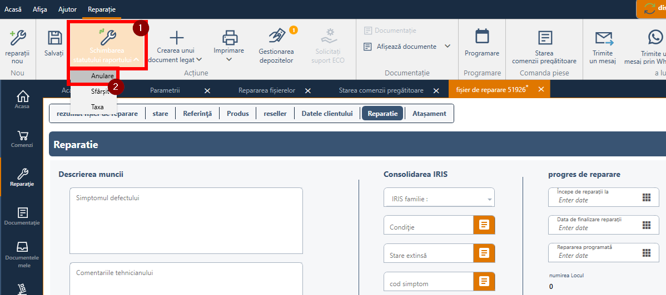Open 'Crearea unui document legat' plus button
The height and width of the screenshot is (295, 666).
tap(176, 38)
